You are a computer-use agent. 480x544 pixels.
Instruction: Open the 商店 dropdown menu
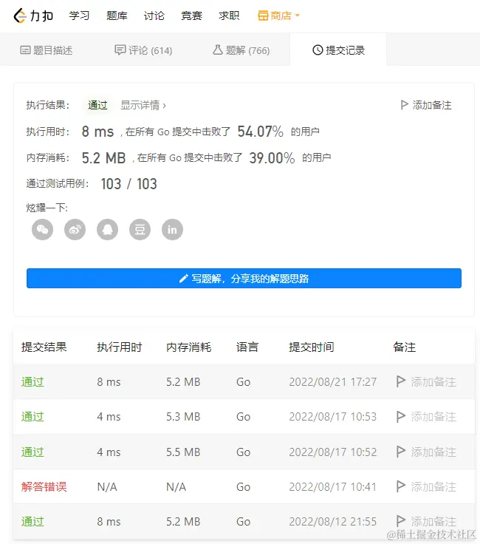[278, 16]
